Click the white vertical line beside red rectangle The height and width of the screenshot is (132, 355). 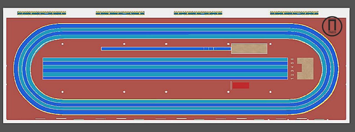click(x=231, y=85)
